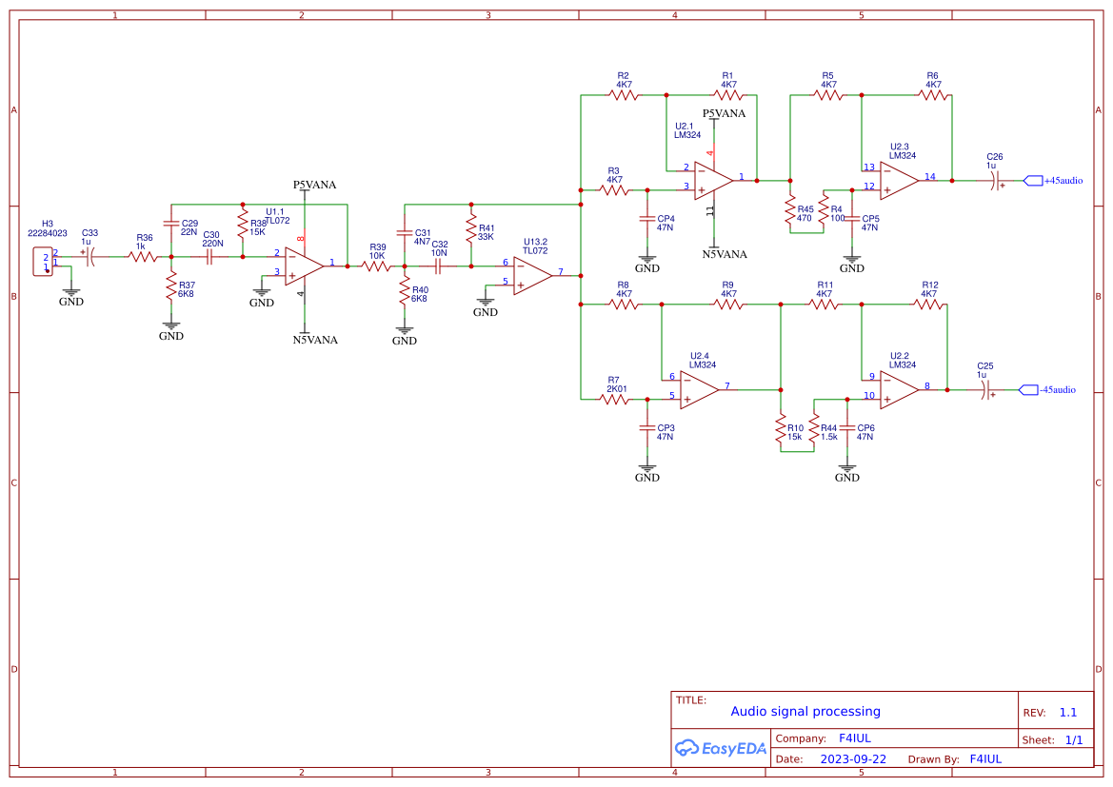The height and width of the screenshot is (787, 1113).
Task: Click the C30 220N capacitor symbol
Action: (209, 257)
